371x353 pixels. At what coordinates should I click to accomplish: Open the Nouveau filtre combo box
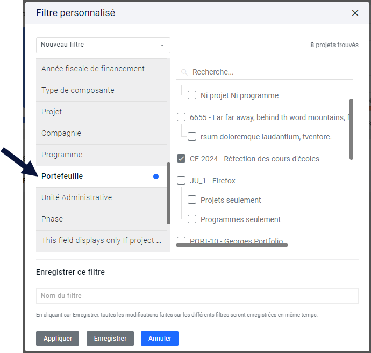pos(103,45)
